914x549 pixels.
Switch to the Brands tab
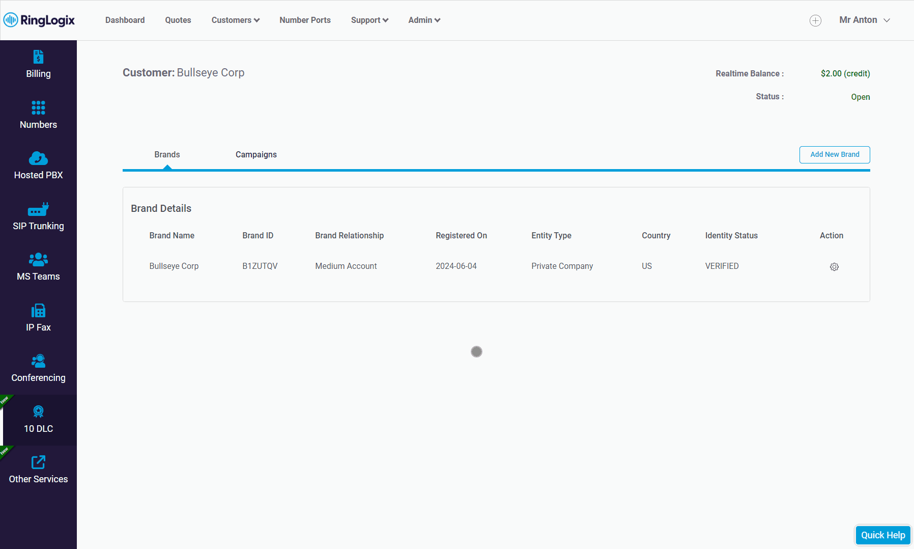(x=167, y=154)
